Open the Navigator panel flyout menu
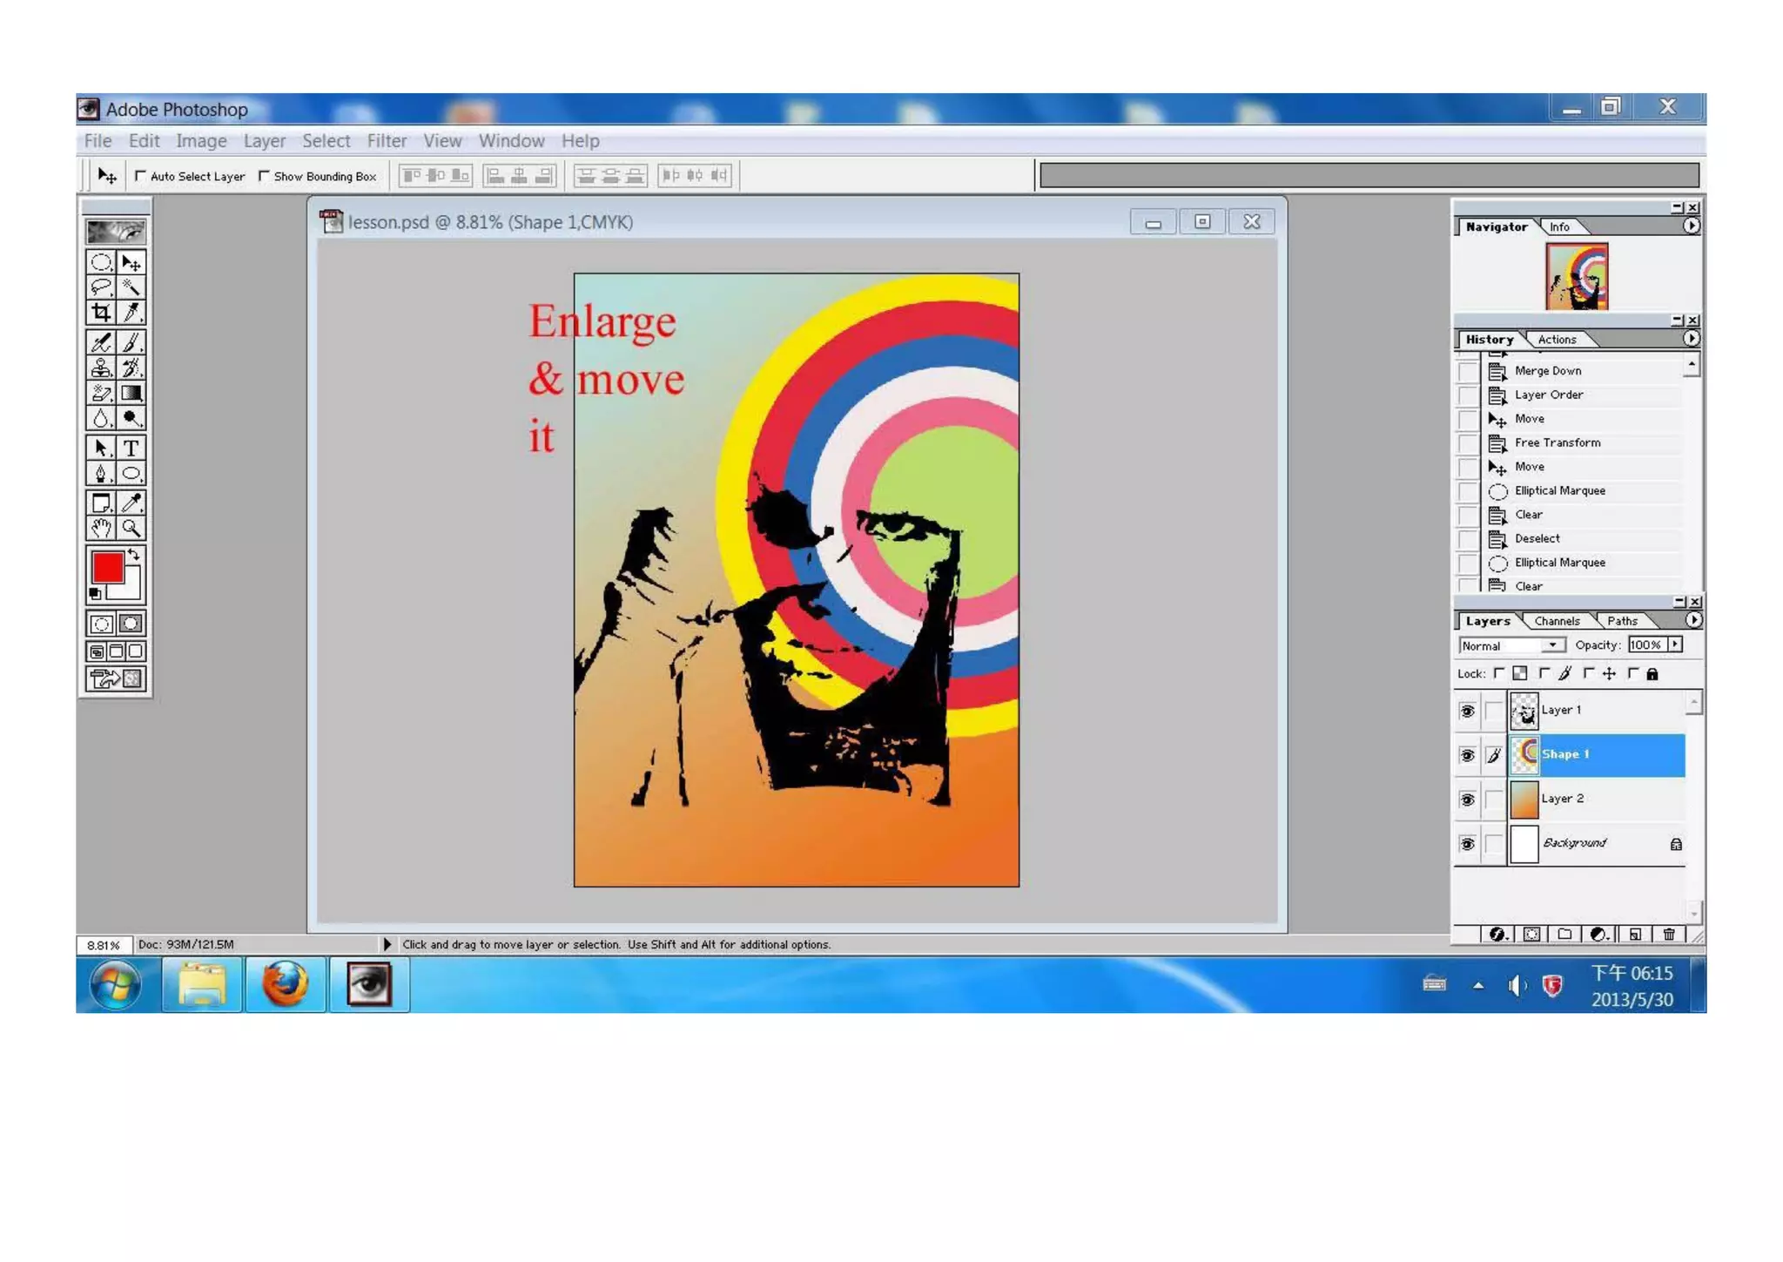The width and height of the screenshot is (1783, 1262). pyautogui.click(x=1691, y=226)
